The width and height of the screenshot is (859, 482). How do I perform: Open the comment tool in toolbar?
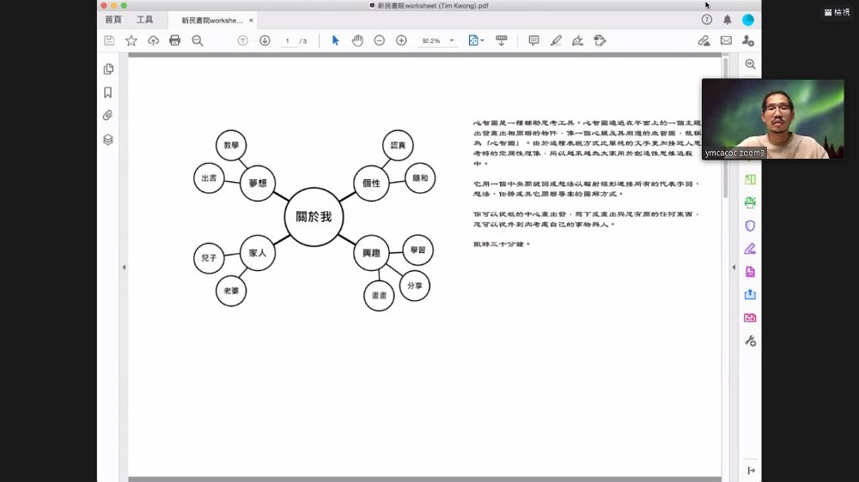pyautogui.click(x=533, y=40)
